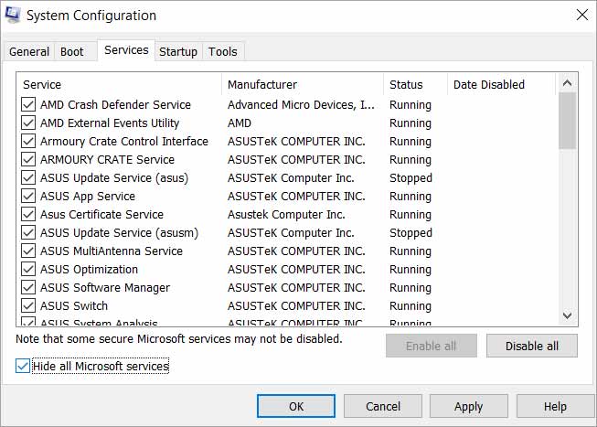The image size is (597, 427).
Task: Confirm with the OK button
Action: [296, 407]
